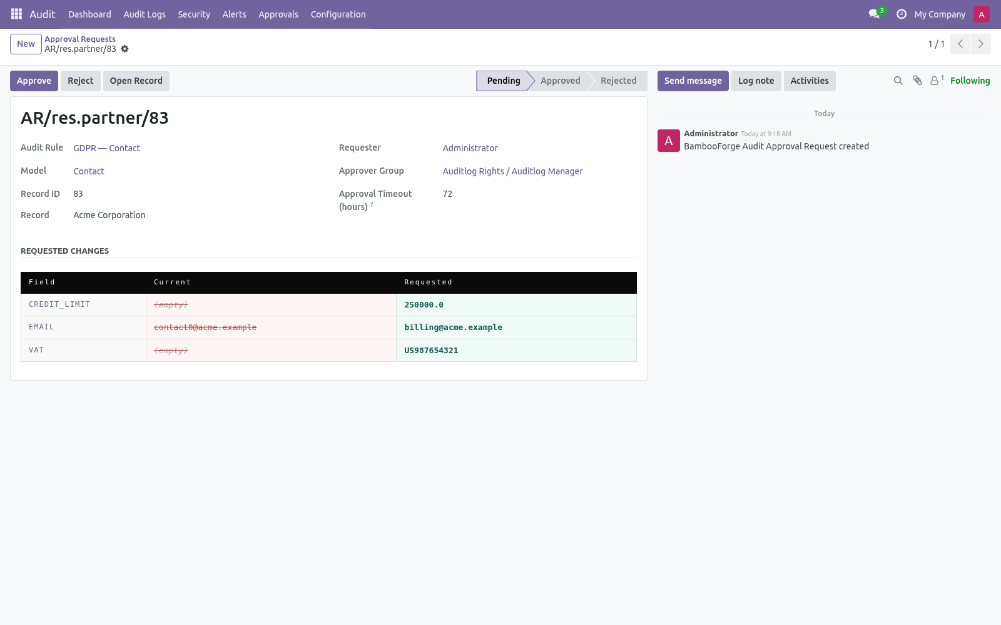Switch company via My Company
The image size is (1001, 625).
pyautogui.click(x=940, y=14)
